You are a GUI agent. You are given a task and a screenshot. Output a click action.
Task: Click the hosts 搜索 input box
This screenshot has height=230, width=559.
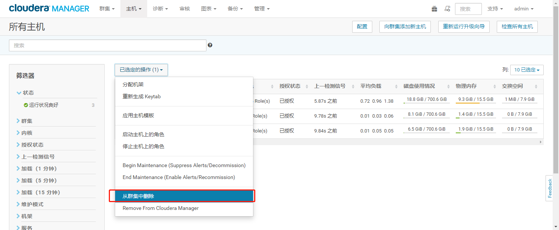[x=108, y=45]
